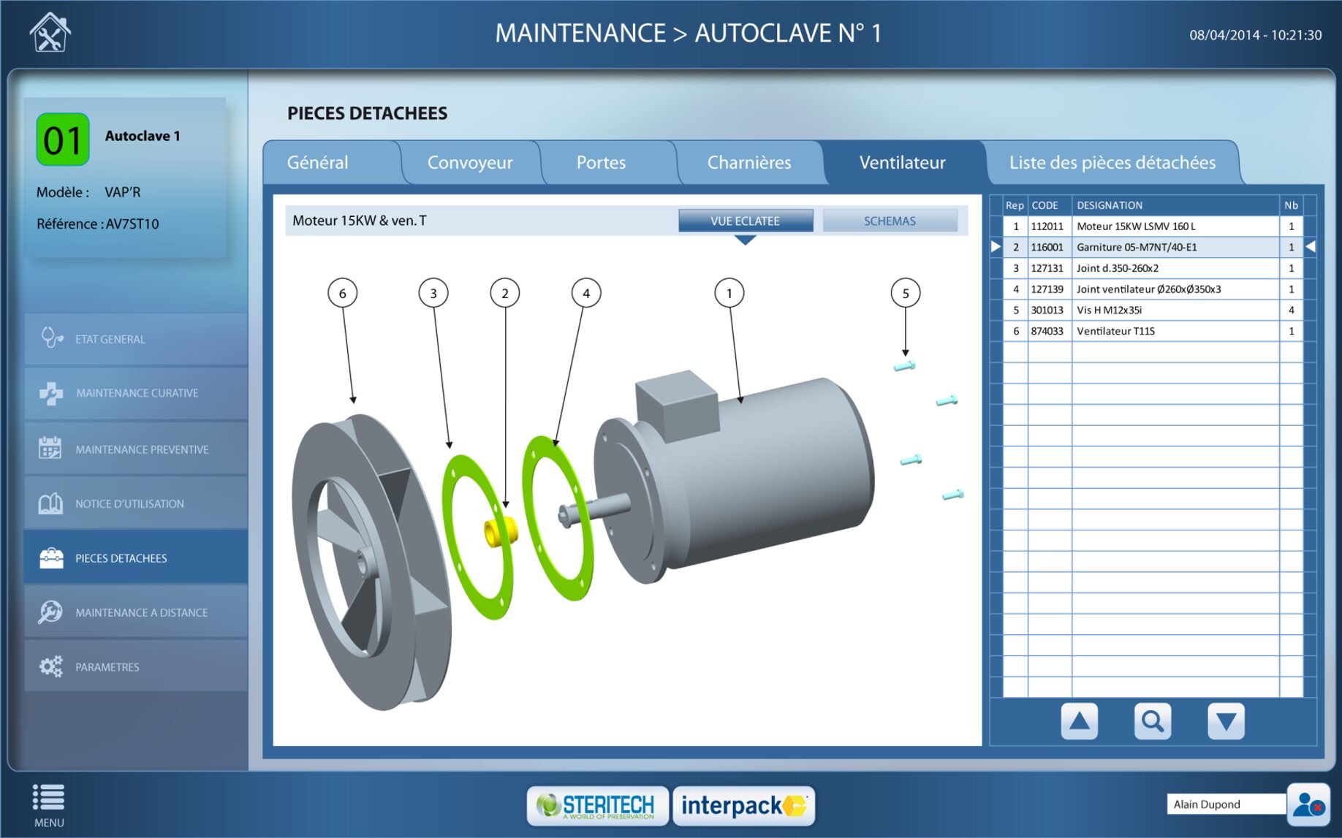1342x838 pixels.
Task: Open Etat General via the stethoscope icon
Action: (51, 338)
